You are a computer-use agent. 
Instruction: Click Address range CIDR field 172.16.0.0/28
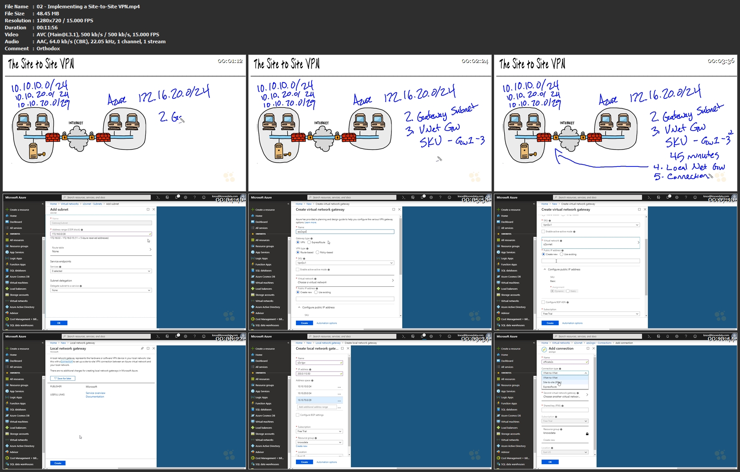pyautogui.click(x=101, y=234)
